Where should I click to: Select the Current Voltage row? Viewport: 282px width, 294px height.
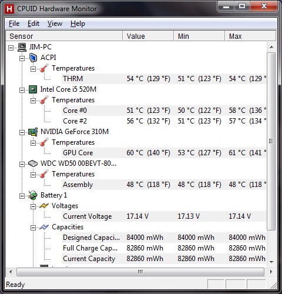point(164,216)
